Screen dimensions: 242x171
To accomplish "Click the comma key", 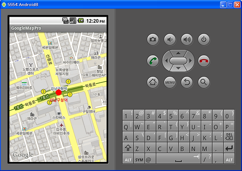I will click(218, 158).
